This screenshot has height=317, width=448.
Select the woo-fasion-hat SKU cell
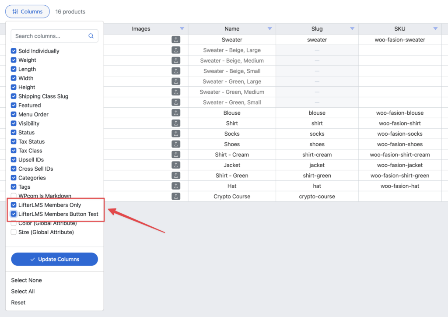[400, 186]
